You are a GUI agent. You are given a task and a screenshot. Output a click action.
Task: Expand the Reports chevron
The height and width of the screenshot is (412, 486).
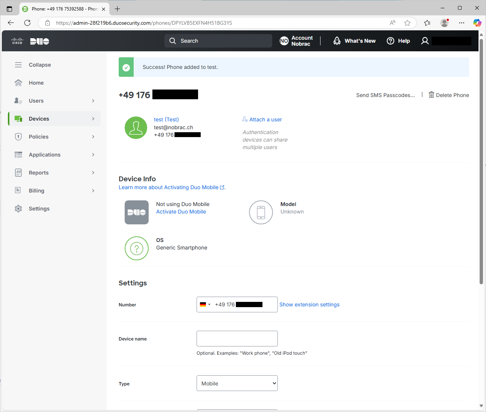[93, 173]
